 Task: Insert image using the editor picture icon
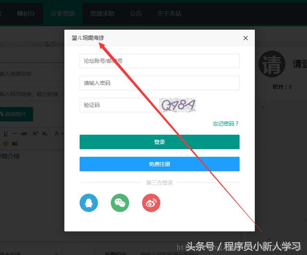[x=15, y=144]
